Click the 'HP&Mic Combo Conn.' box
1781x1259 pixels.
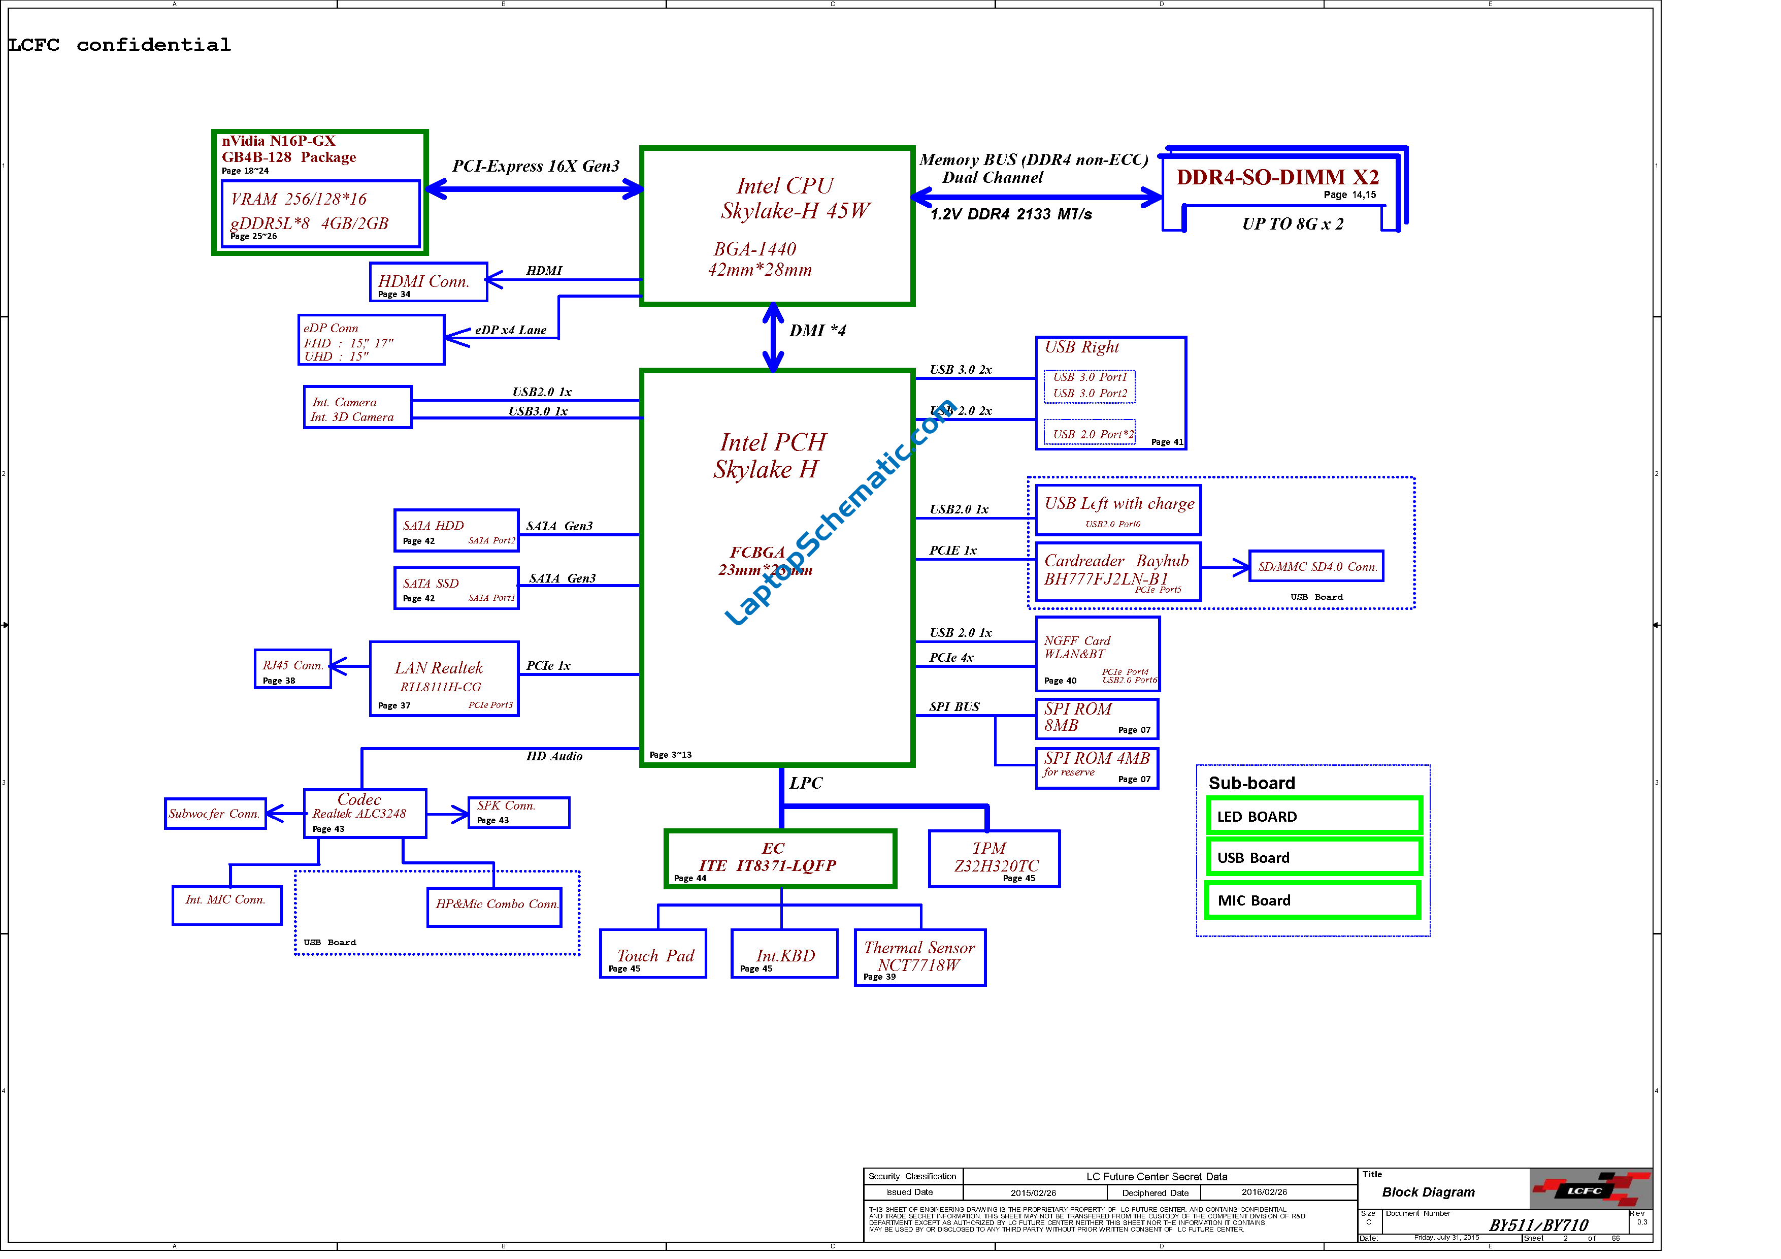click(494, 908)
